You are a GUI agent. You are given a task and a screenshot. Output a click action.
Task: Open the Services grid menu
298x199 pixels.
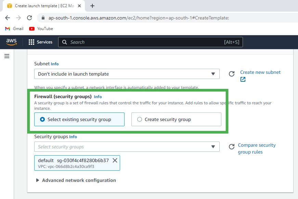pyautogui.click(x=40, y=42)
